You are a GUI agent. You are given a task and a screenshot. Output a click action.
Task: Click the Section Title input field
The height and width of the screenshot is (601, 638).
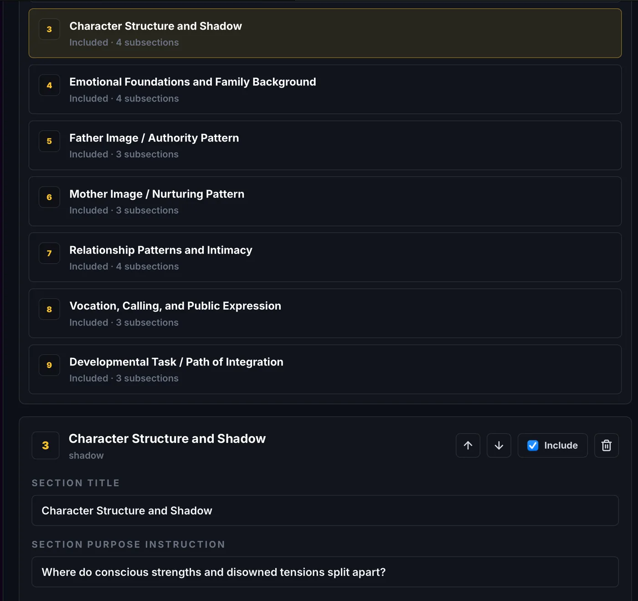[325, 510]
